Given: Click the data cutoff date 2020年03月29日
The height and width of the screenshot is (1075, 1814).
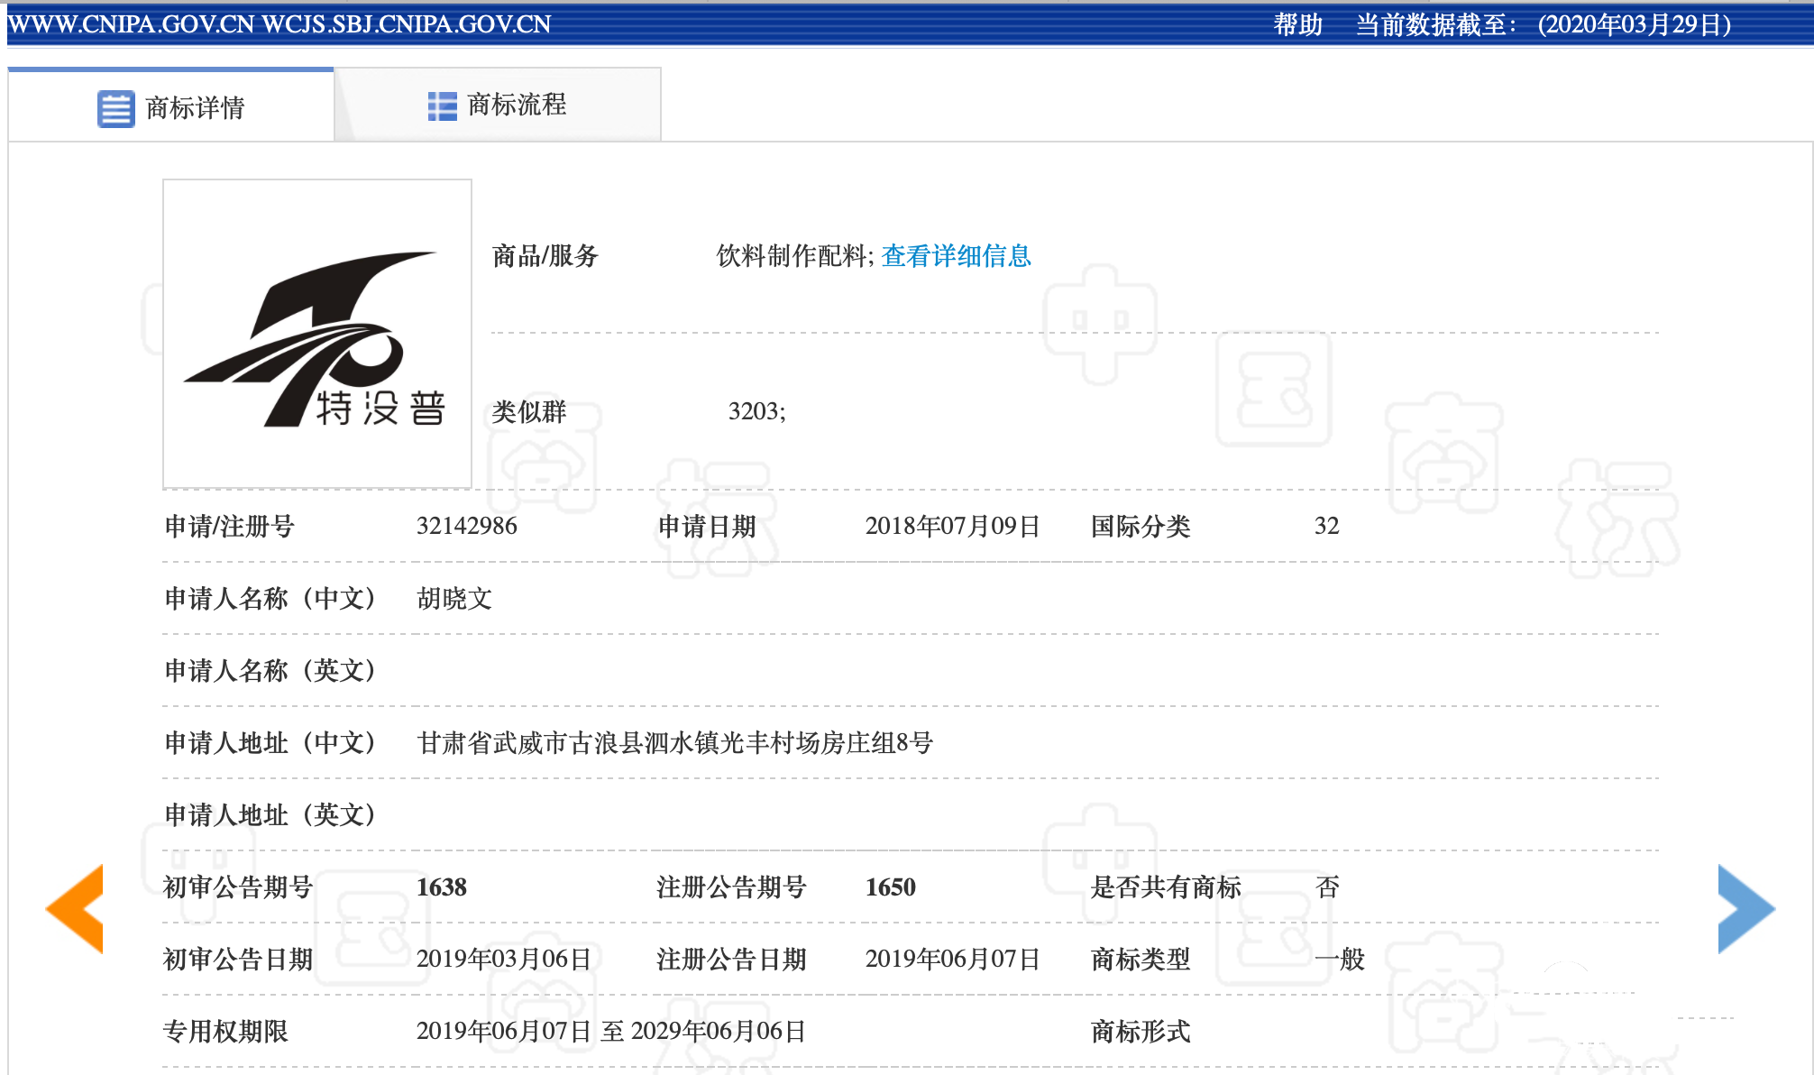Looking at the screenshot, I should [1634, 24].
